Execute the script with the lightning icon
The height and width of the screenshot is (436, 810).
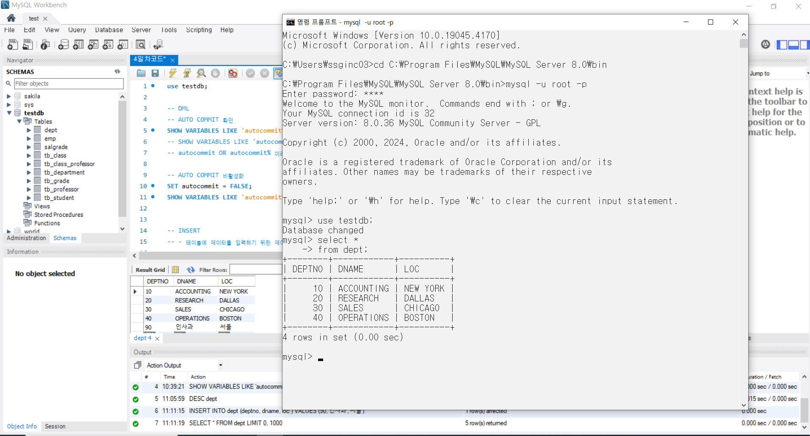[173, 73]
